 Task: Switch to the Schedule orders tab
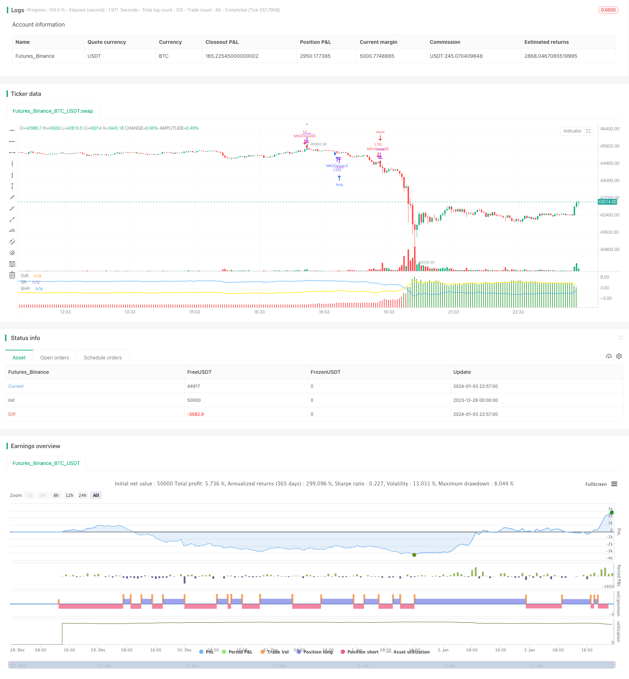coord(103,358)
